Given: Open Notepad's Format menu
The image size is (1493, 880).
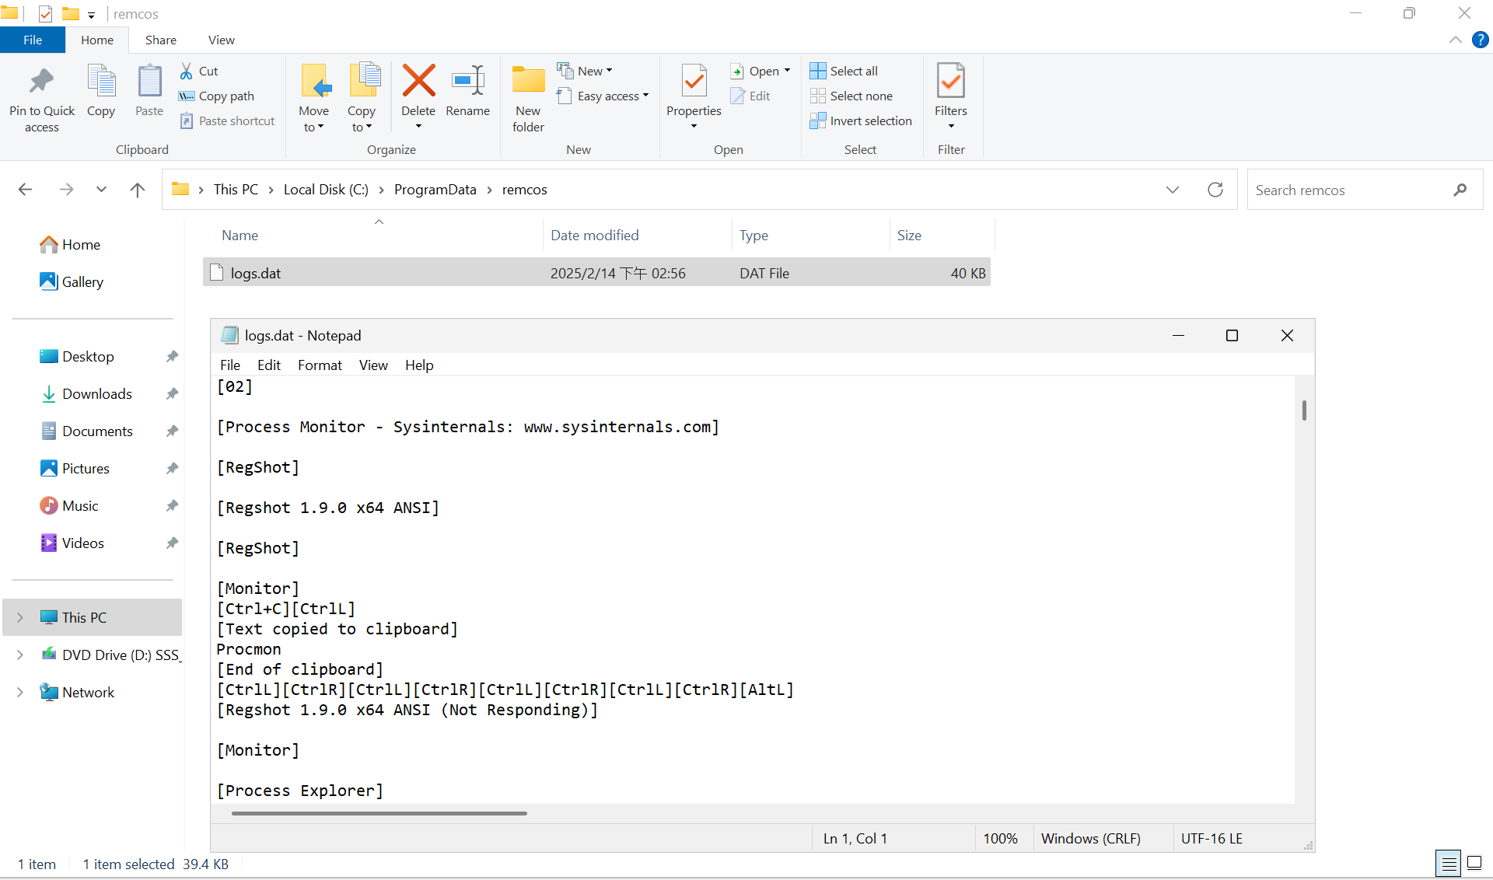Looking at the screenshot, I should pyautogui.click(x=320, y=365).
